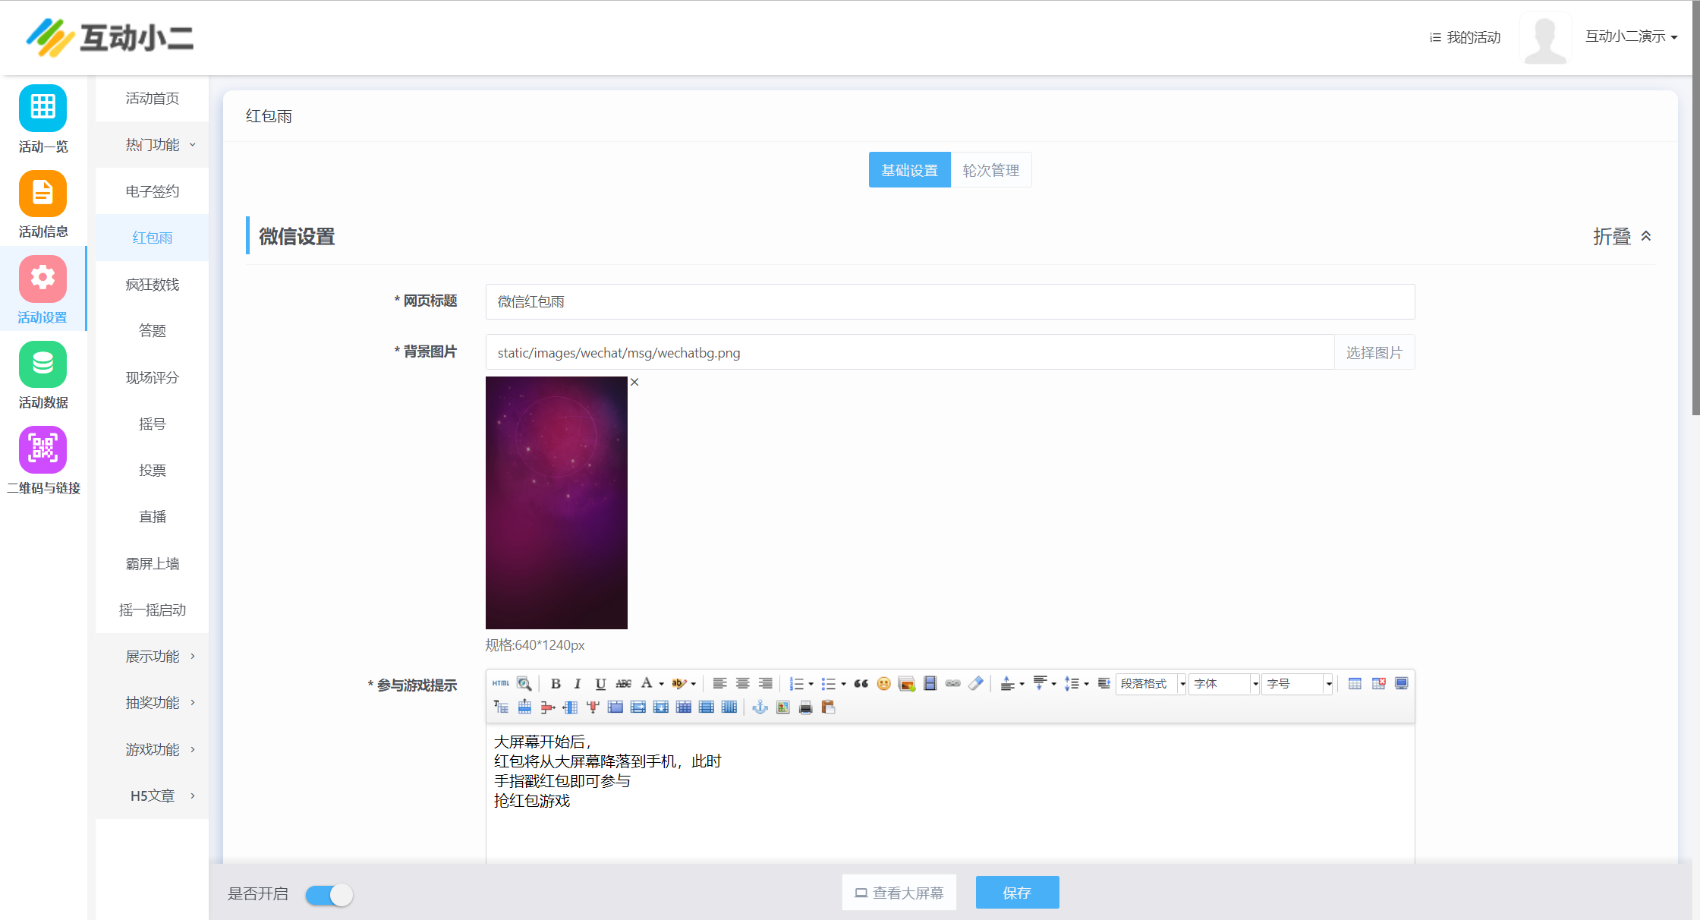Open the green 活动数据 database icon
Image resolution: width=1700 pixels, height=920 pixels.
[43, 364]
